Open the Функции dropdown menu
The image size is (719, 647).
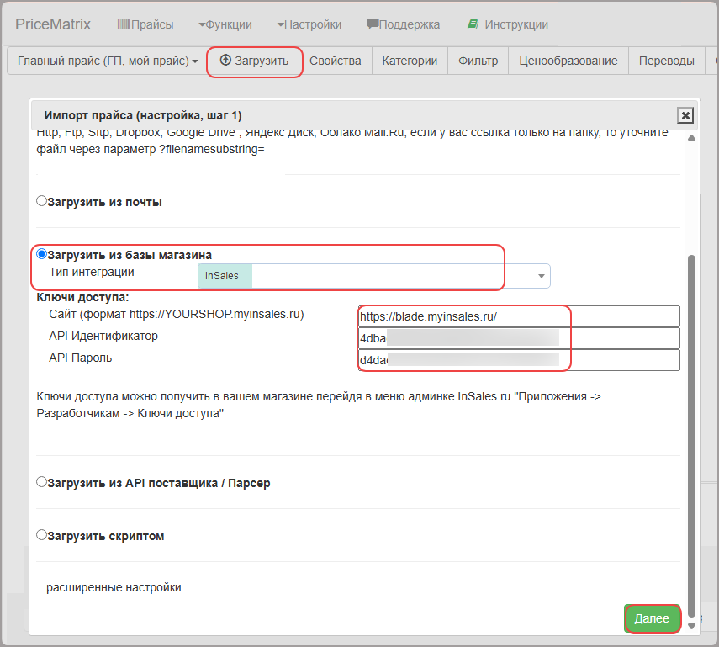pos(225,24)
